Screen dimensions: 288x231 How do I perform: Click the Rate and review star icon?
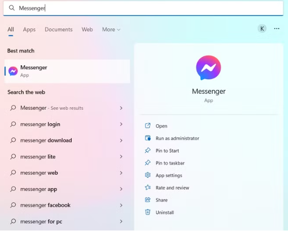[x=148, y=187]
